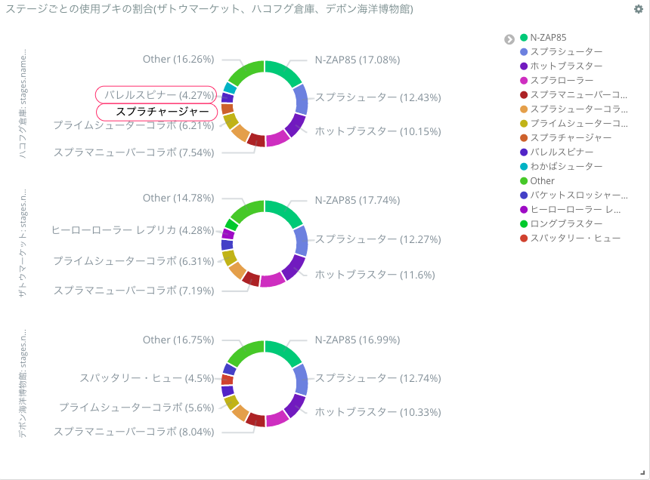This screenshot has height=480, width=650.
Task: Click ヒーローローラー レプリカ (4.28%) label
Action: point(133,230)
